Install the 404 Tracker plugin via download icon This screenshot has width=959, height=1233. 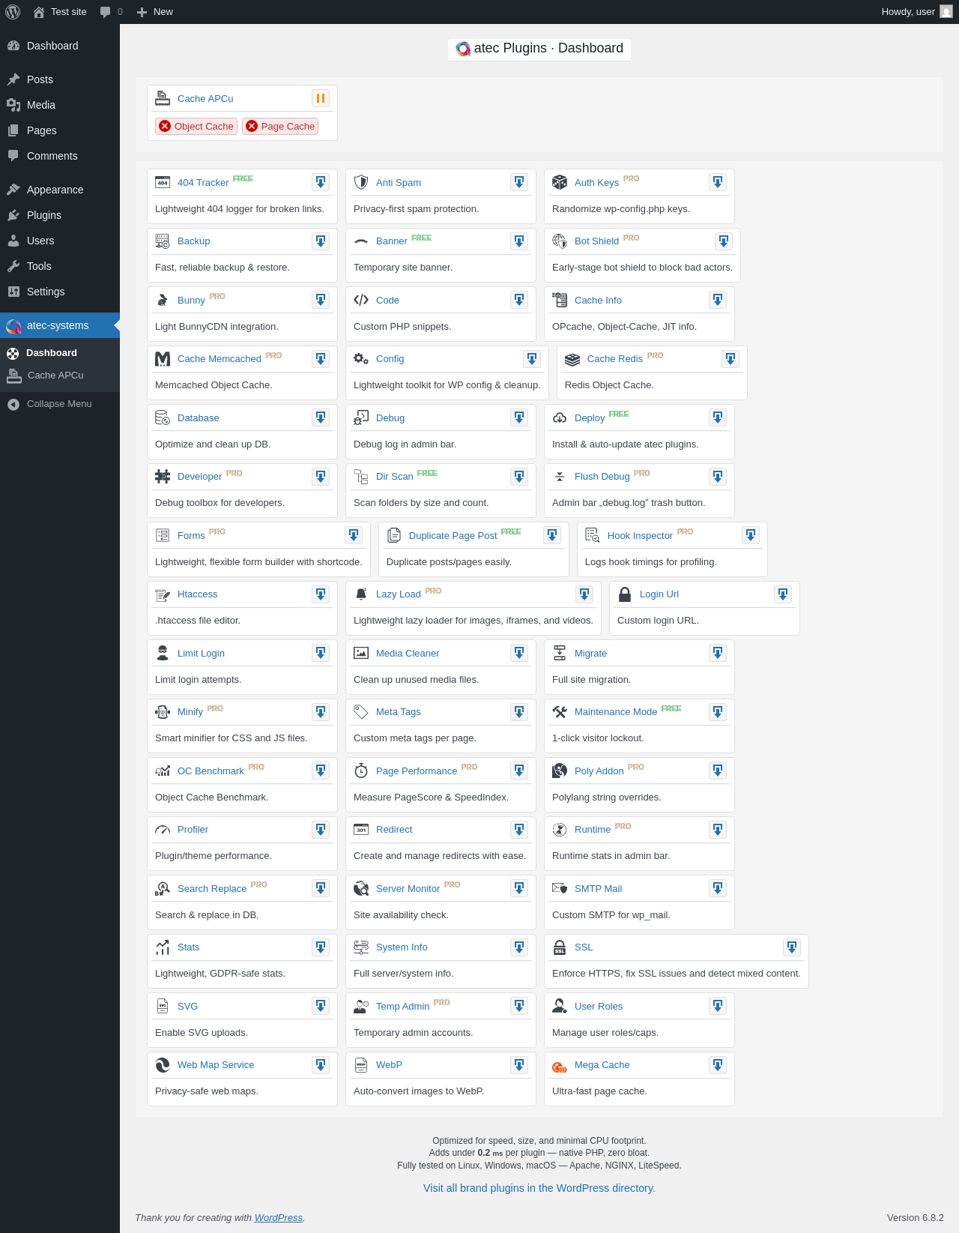(x=321, y=182)
